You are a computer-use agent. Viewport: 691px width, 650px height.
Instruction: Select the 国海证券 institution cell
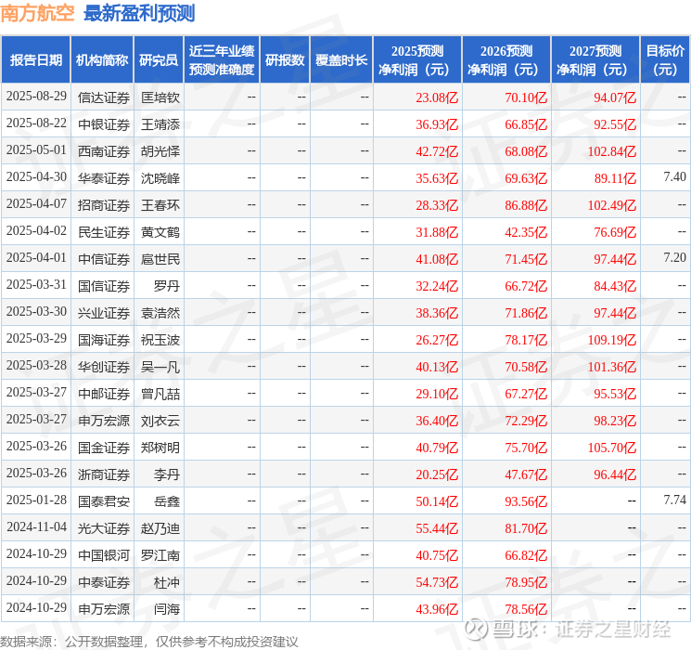pyautogui.click(x=104, y=339)
